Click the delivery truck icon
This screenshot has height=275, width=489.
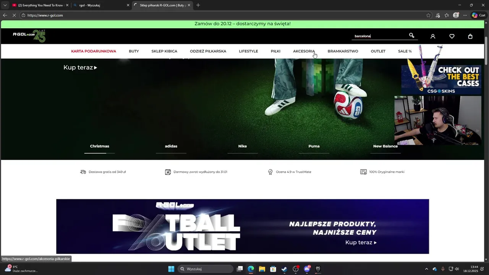[x=83, y=172]
